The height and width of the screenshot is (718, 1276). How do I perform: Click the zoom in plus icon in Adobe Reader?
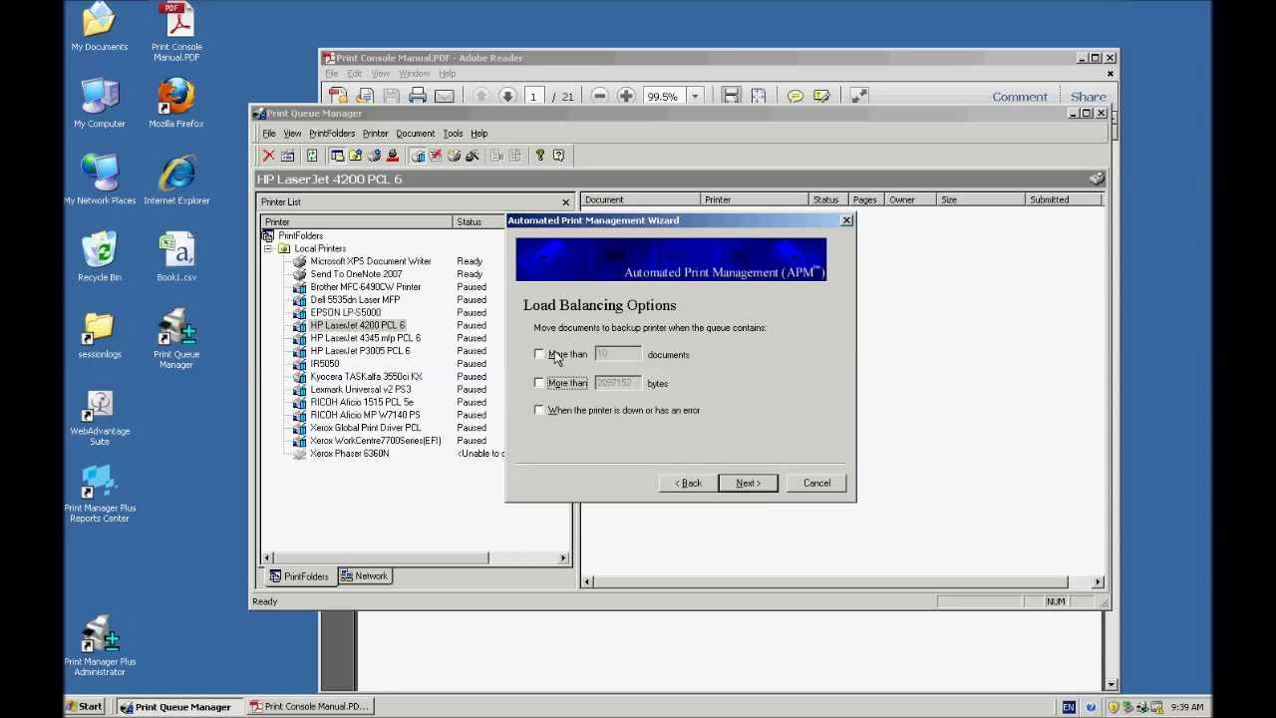pos(626,96)
